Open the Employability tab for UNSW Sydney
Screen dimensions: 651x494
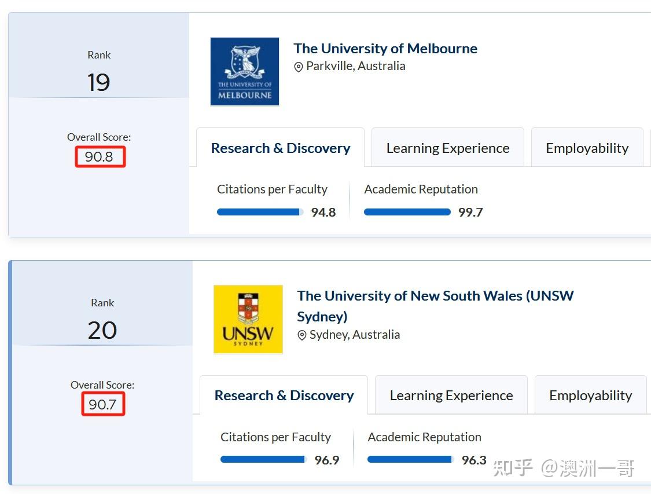590,395
